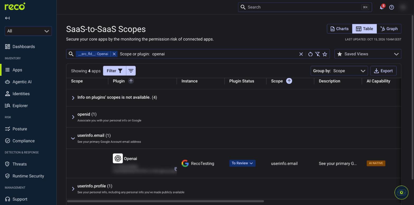Viewport: 414px width, 205px height.
Task: Click the Reco logo
Action: (15, 7)
